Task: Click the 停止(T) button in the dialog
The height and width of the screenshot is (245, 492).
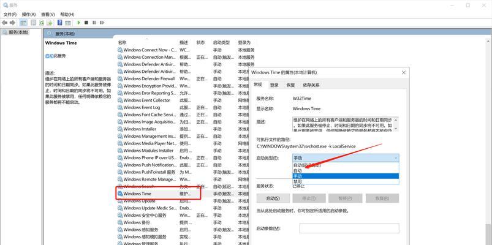Action: click(x=309, y=198)
